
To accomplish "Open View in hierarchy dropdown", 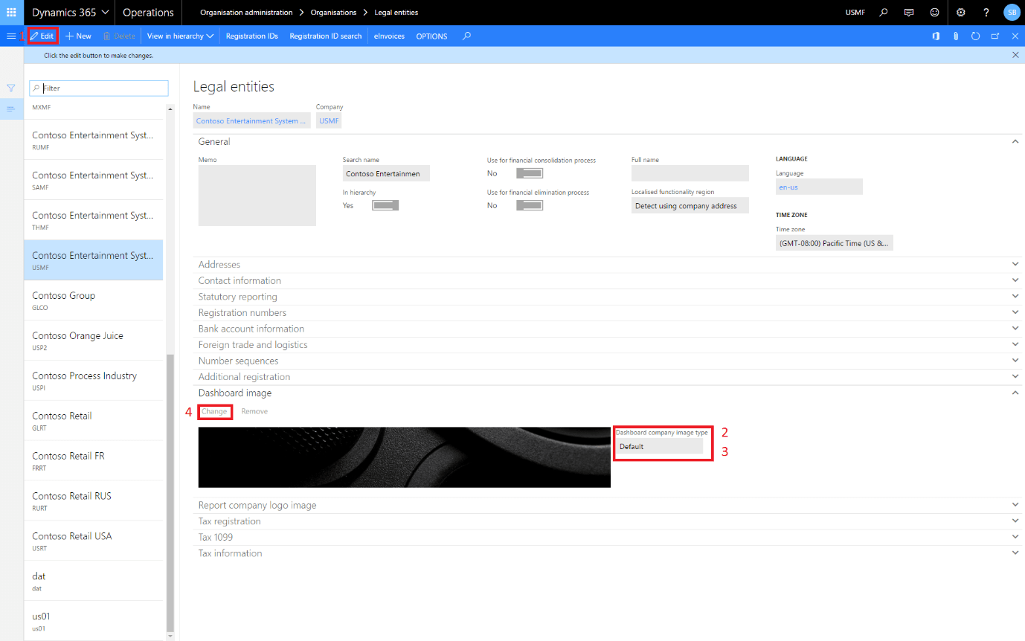I will click(180, 36).
